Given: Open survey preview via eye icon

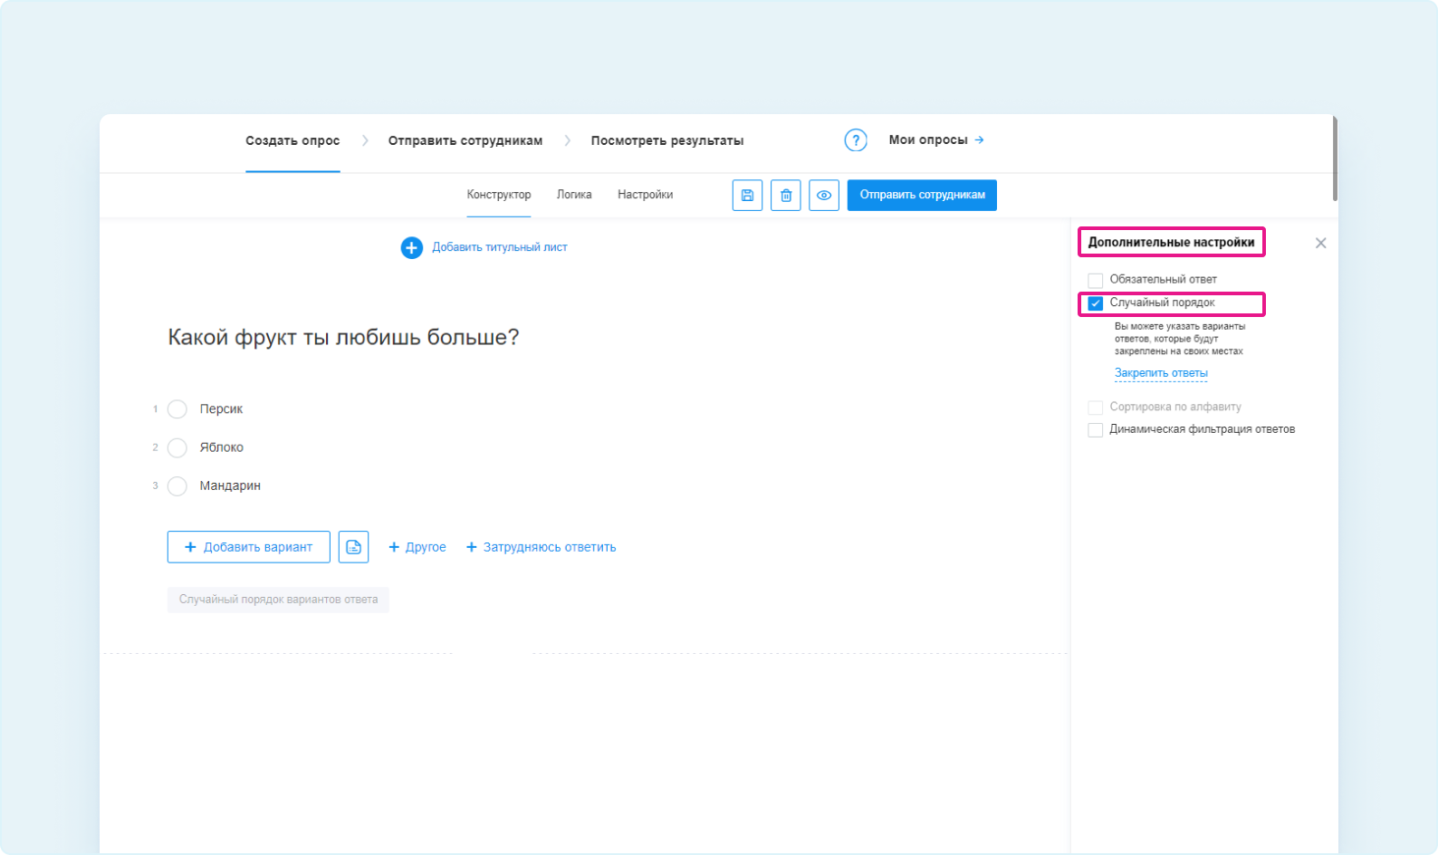Looking at the screenshot, I should [x=824, y=195].
